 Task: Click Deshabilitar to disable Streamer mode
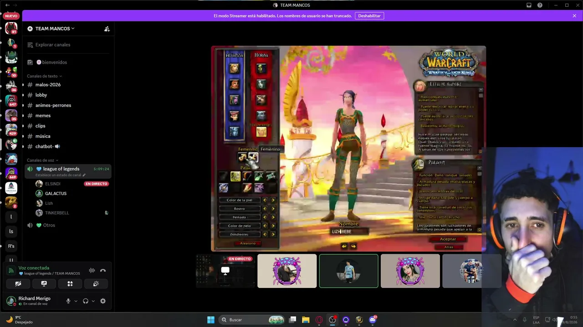(369, 16)
